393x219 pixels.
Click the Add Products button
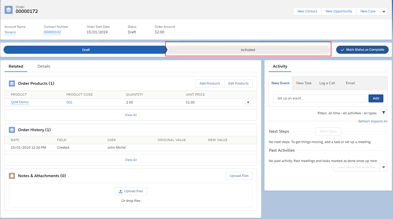[x=210, y=84]
